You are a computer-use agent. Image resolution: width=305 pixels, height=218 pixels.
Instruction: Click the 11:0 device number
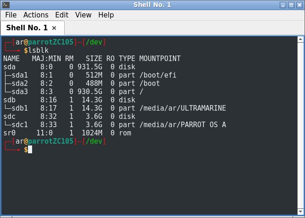44,133
